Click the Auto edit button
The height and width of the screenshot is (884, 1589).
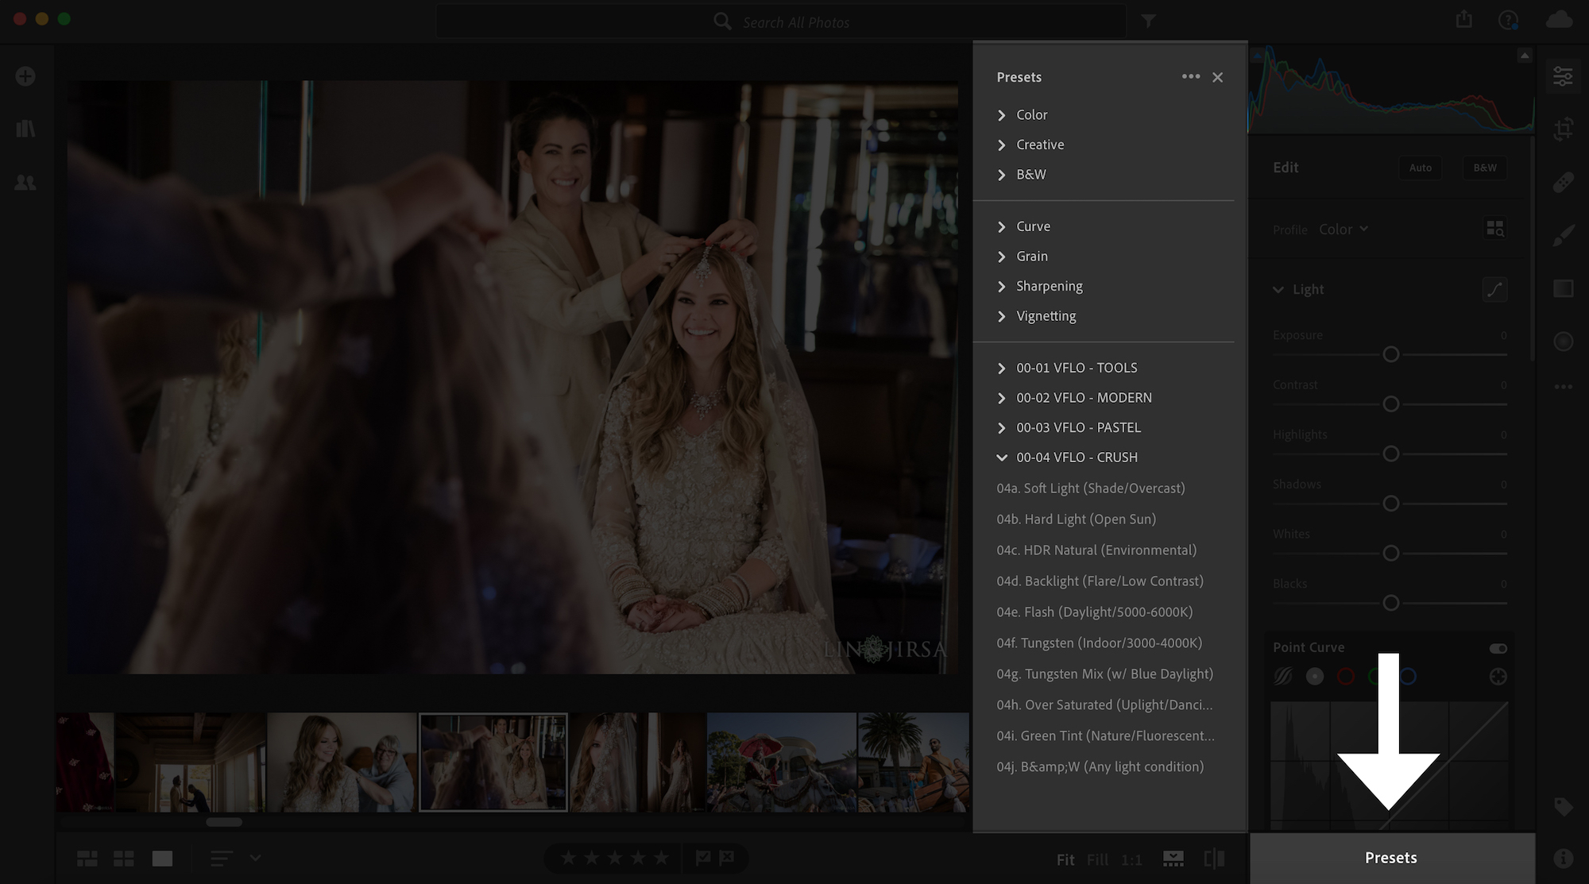1420,168
